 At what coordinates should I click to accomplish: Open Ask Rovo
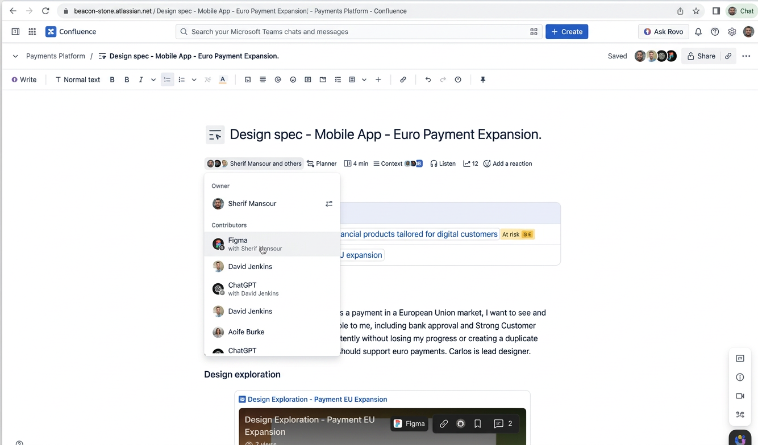(664, 32)
